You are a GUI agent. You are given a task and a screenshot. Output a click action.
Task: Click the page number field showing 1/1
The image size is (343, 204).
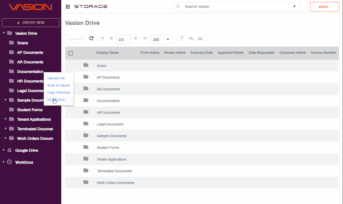[x=124, y=39]
